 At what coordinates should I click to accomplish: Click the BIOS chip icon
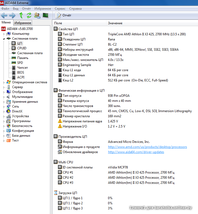(x=14, y=73)
